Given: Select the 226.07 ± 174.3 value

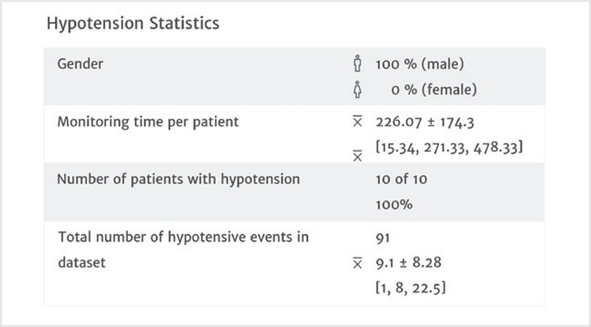Looking at the screenshot, I should click(x=427, y=122).
